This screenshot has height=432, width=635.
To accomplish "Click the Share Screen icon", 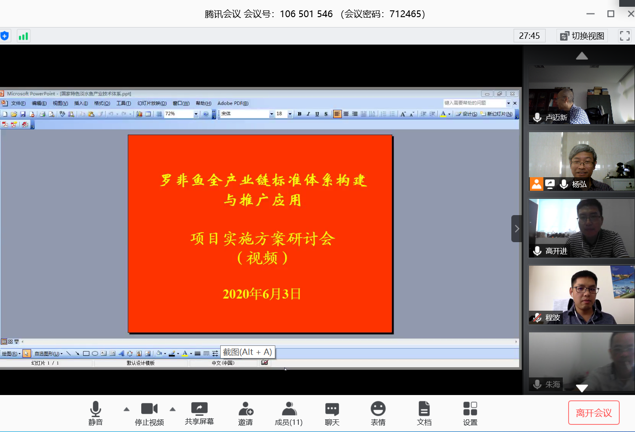I will [199, 413].
